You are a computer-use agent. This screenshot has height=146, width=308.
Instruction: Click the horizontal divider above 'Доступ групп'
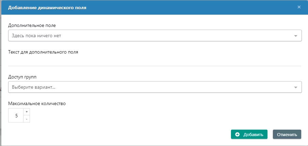pos(154,66)
